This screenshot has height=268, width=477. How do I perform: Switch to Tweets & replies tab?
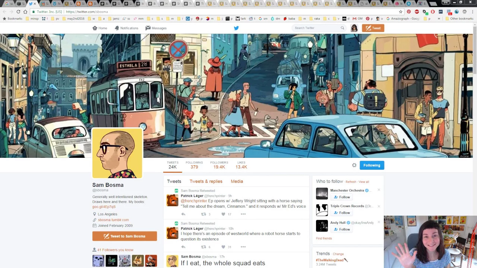click(x=206, y=181)
